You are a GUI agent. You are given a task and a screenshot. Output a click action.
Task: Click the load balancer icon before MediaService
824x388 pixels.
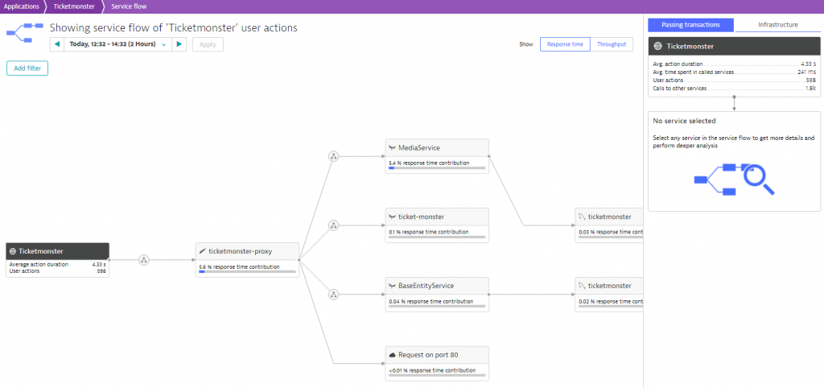click(x=333, y=156)
